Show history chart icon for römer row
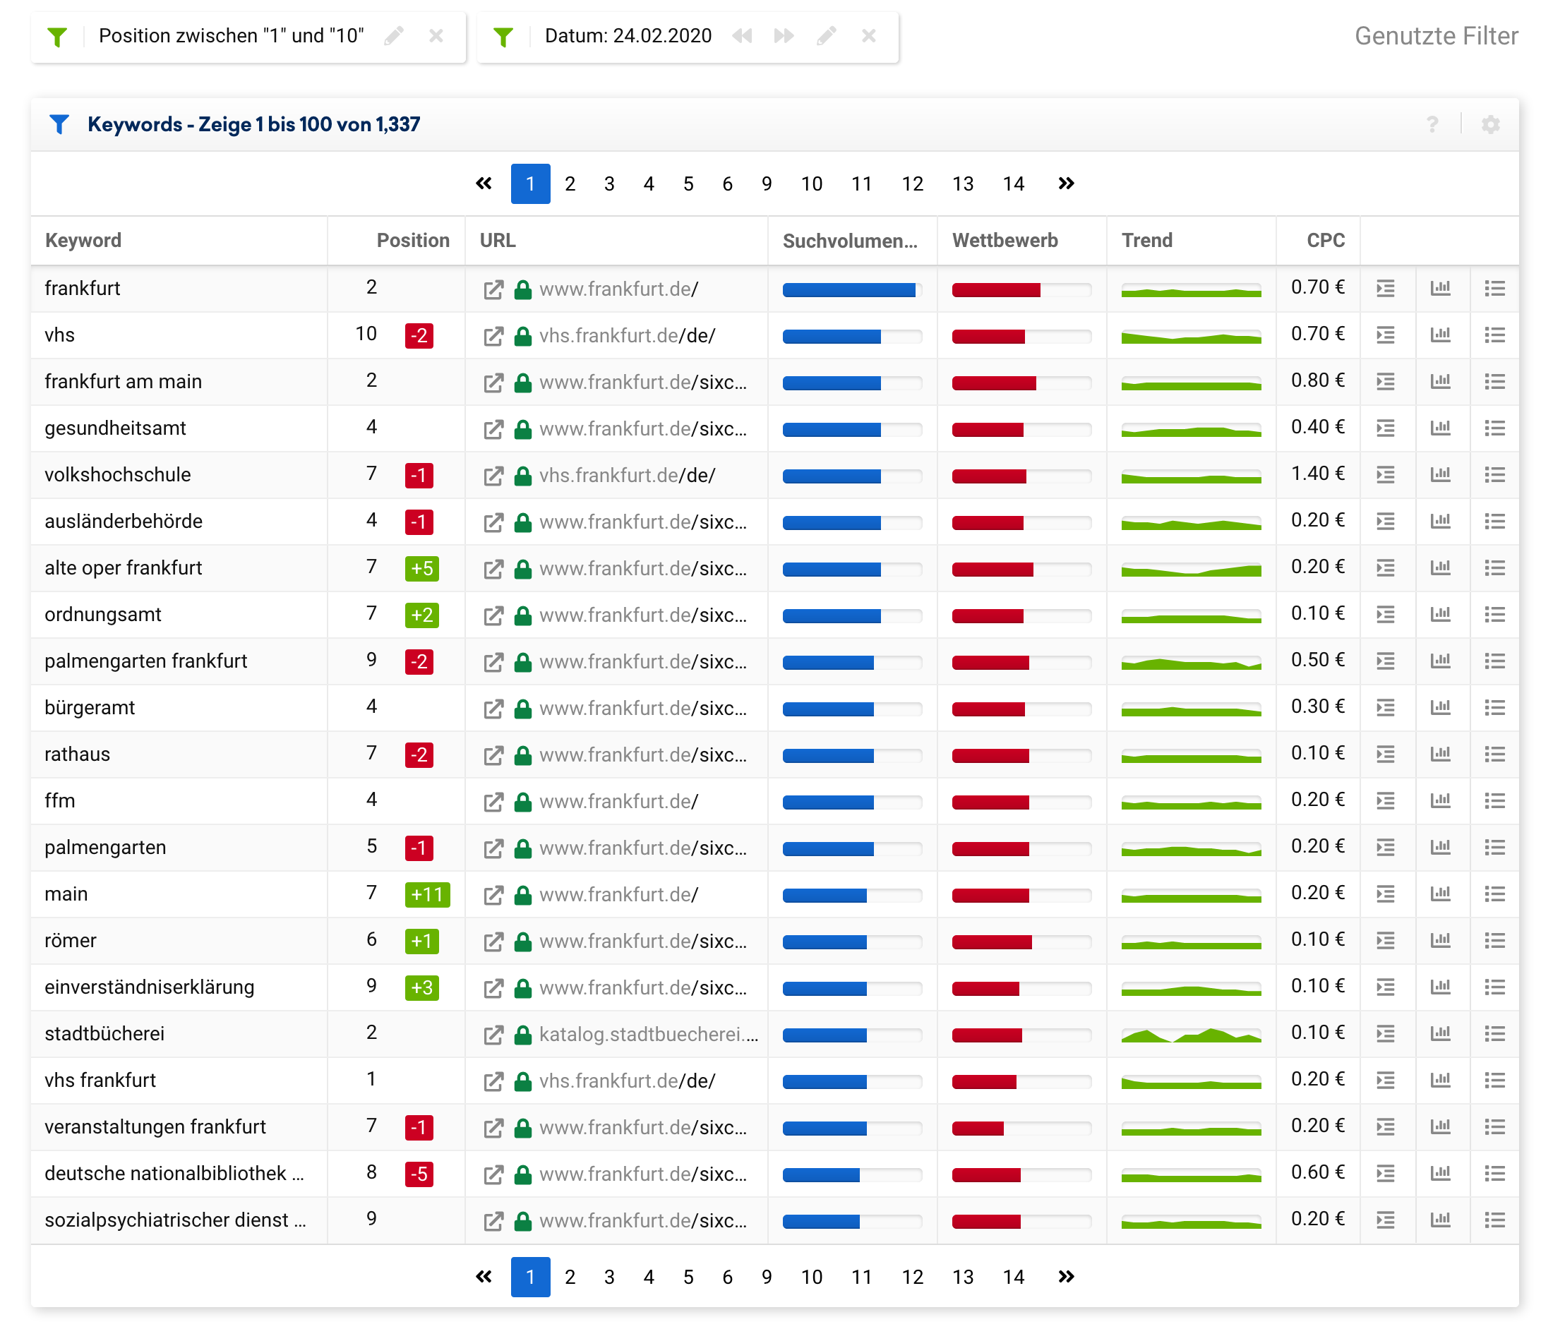Viewport: 1553px width, 1341px height. 1441,941
